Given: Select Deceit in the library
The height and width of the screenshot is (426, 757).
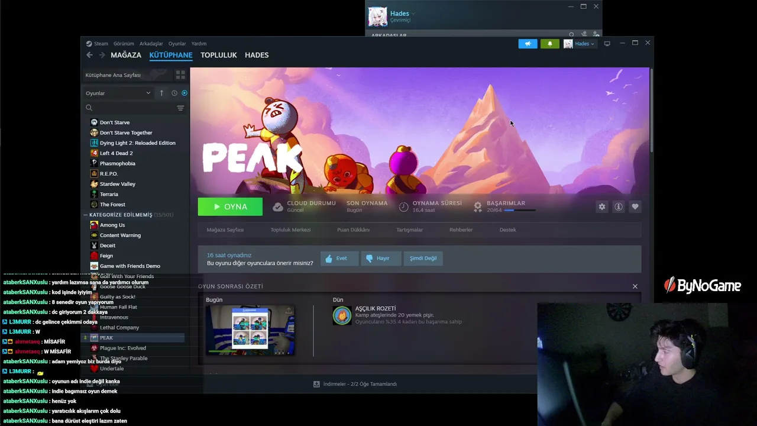Looking at the screenshot, I should [108, 246].
